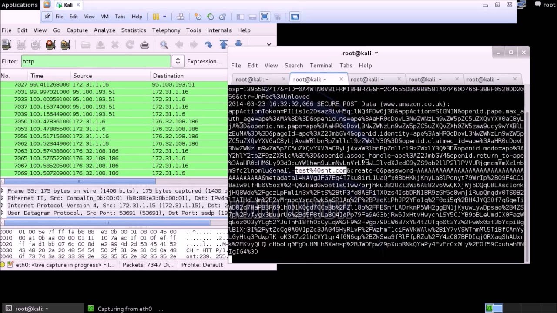The width and height of the screenshot is (557, 313).
Task: Open the Wireshark Capture menu
Action: point(77,30)
